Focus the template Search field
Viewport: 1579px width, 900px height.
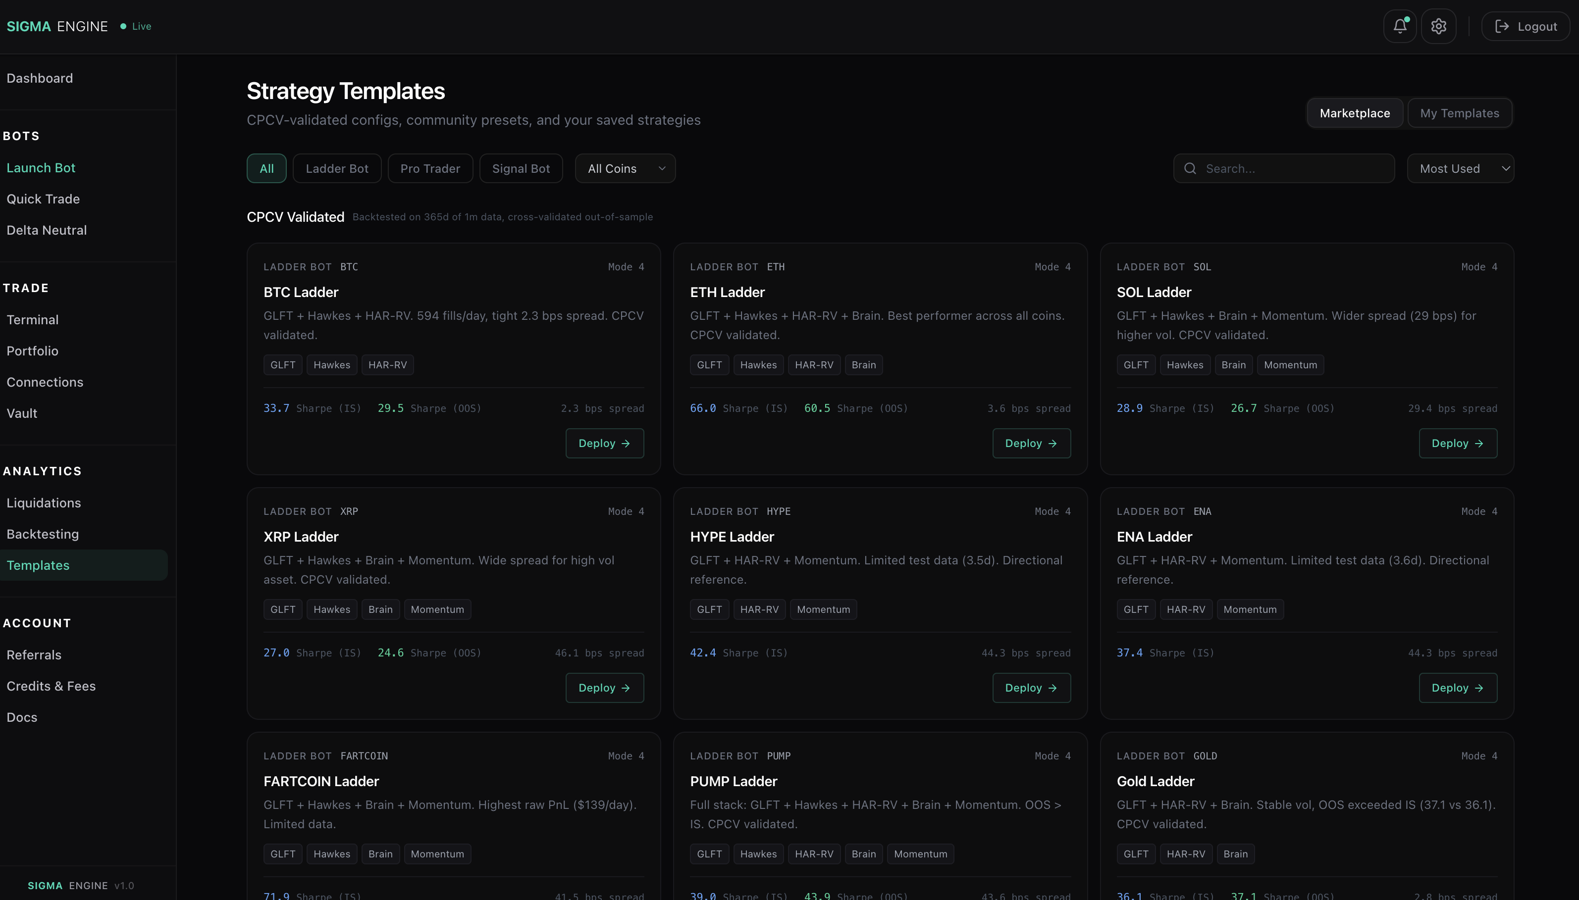pos(1283,168)
